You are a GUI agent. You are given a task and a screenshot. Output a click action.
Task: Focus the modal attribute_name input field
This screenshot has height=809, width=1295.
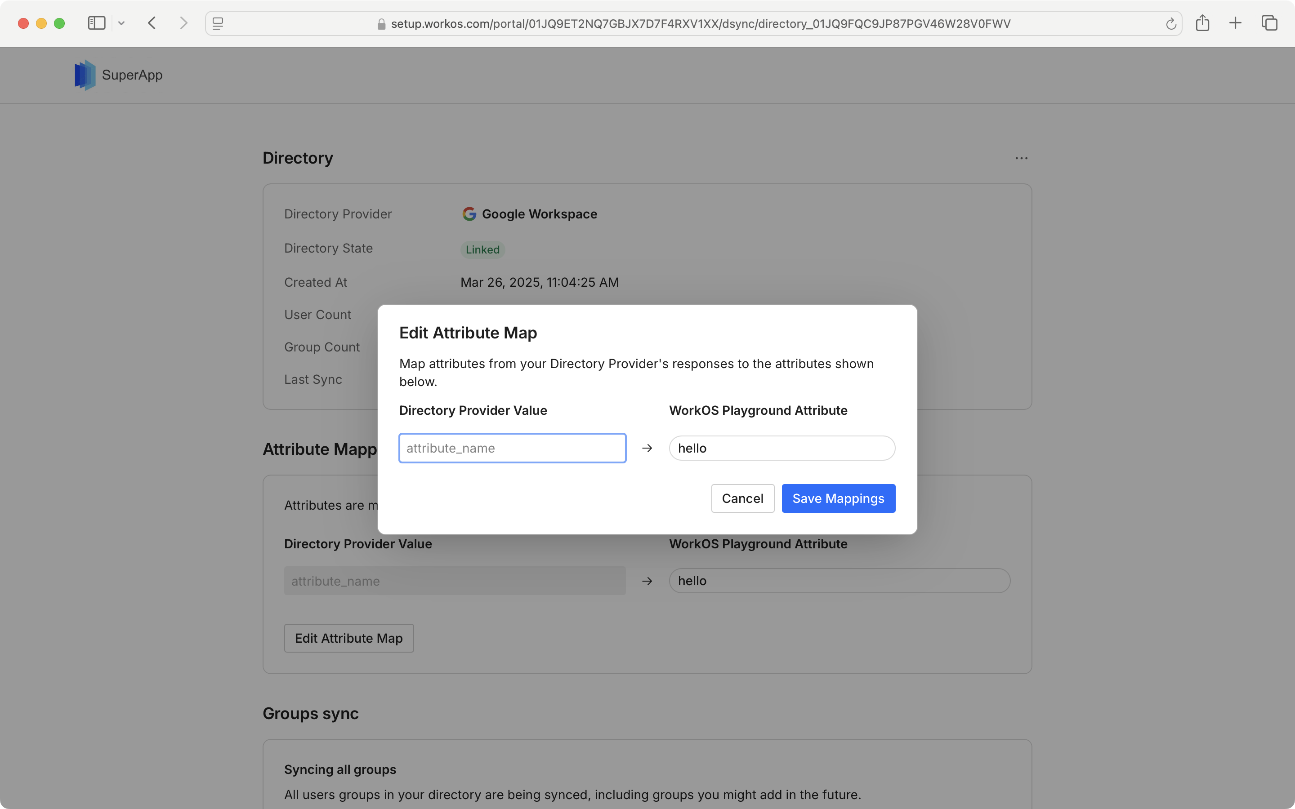512,448
